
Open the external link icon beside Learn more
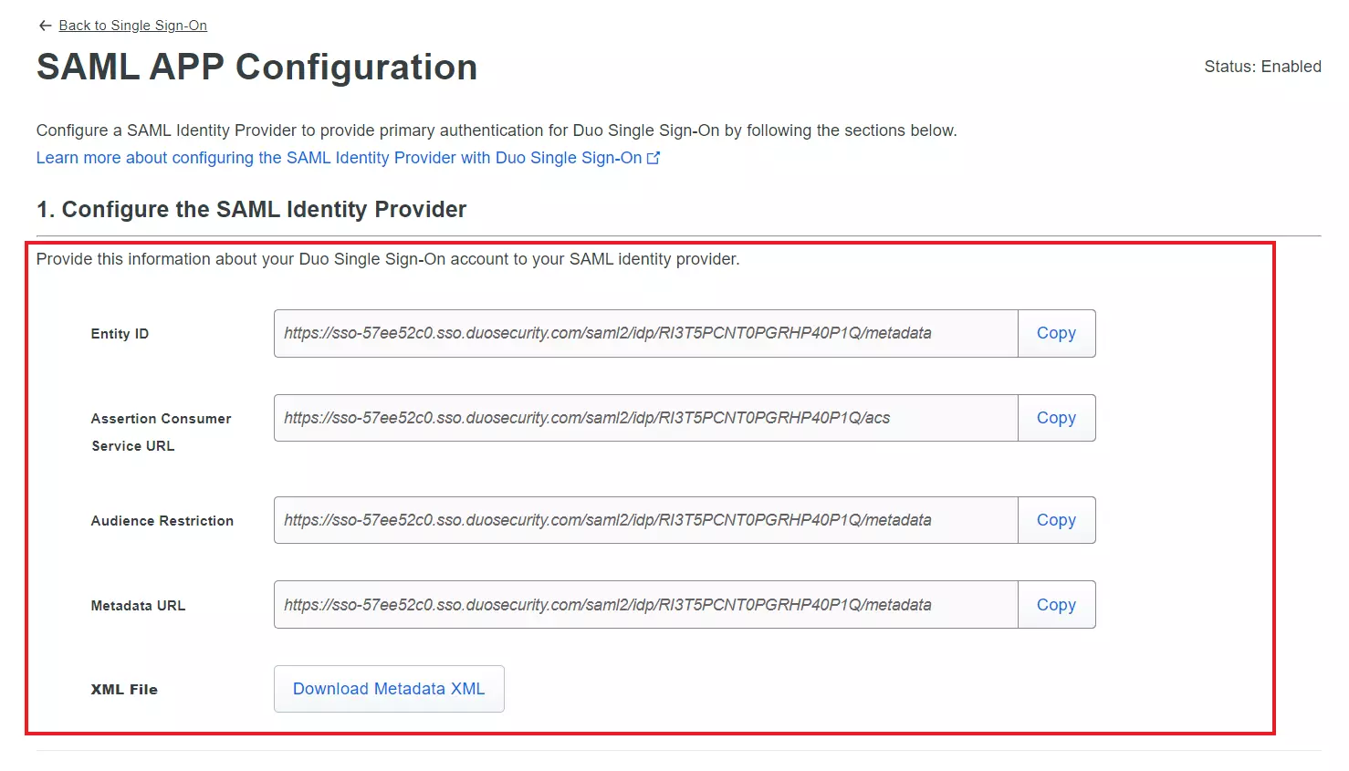pyautogui.click(x=654, y=158)
